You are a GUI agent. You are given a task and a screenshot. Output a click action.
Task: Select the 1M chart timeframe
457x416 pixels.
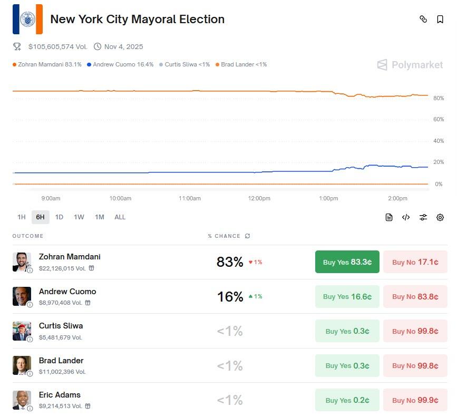(x=99, y=217)
